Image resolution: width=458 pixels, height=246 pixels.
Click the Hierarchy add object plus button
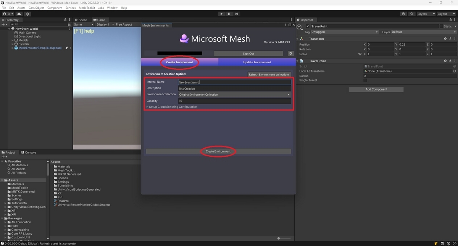coord(4,24)
